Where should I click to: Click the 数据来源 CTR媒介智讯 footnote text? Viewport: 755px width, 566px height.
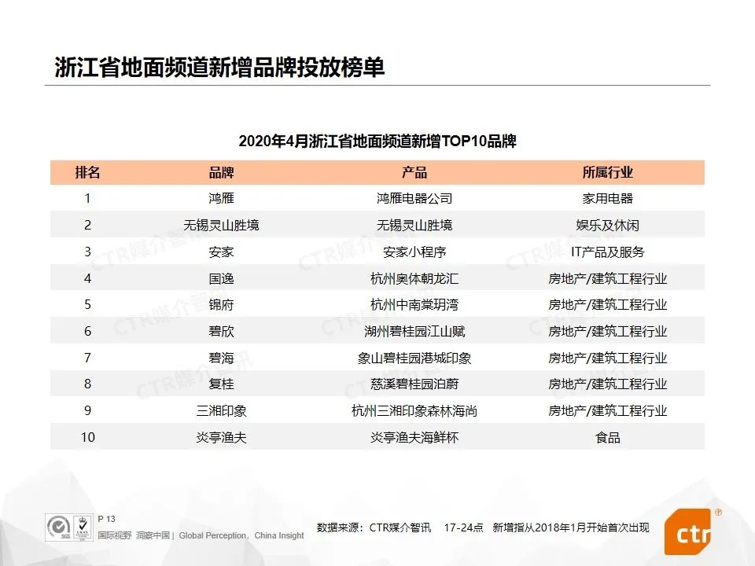[x=374, y=527]
